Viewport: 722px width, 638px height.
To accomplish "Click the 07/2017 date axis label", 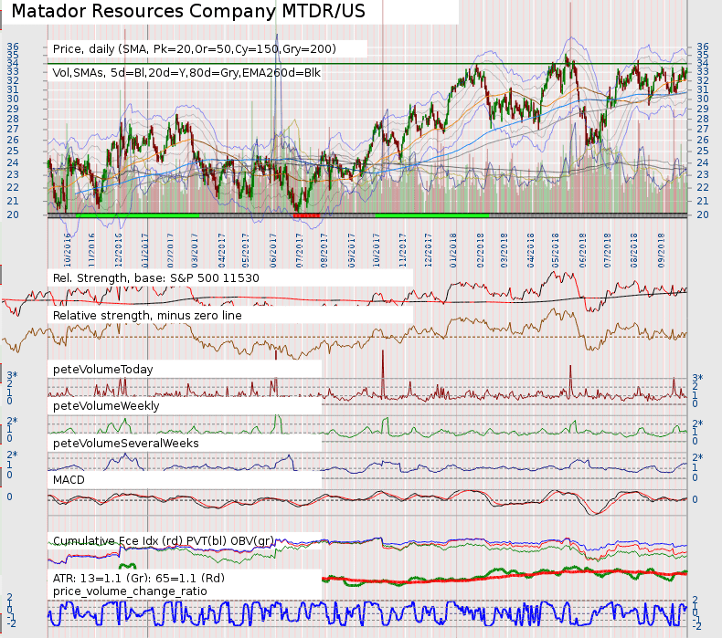I will 299,250.
